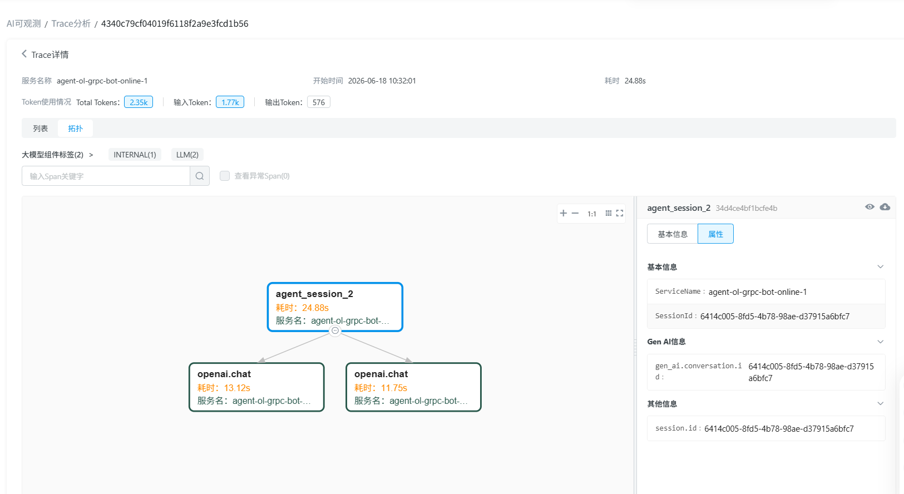Switch to the 列表 tab
Image resolution: width=904 pixels, height=494 pixels.
coord(41,129)
